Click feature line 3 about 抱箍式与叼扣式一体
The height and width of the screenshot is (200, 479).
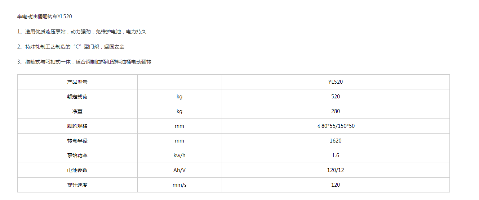pos(84,62)
